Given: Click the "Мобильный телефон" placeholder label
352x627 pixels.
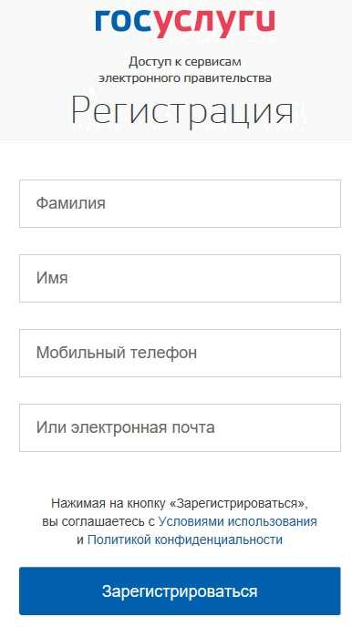Looking at the screenshot, I should (117, 353).
